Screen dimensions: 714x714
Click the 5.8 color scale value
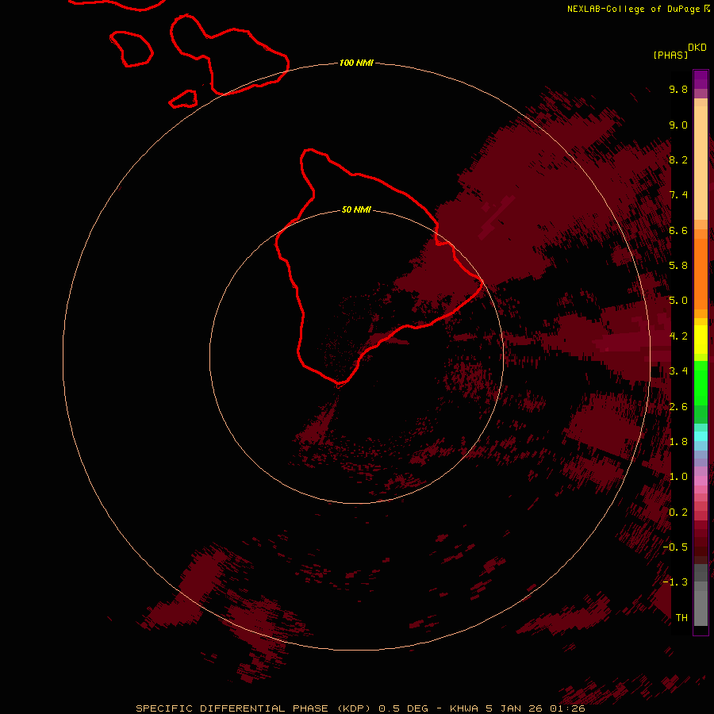678,266
